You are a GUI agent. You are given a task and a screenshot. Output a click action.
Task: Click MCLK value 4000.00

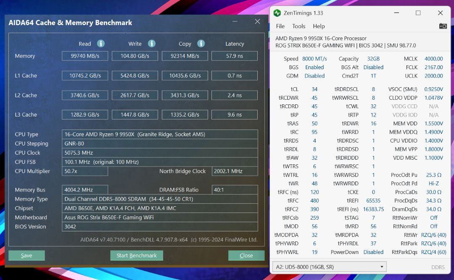pos(433,59)
